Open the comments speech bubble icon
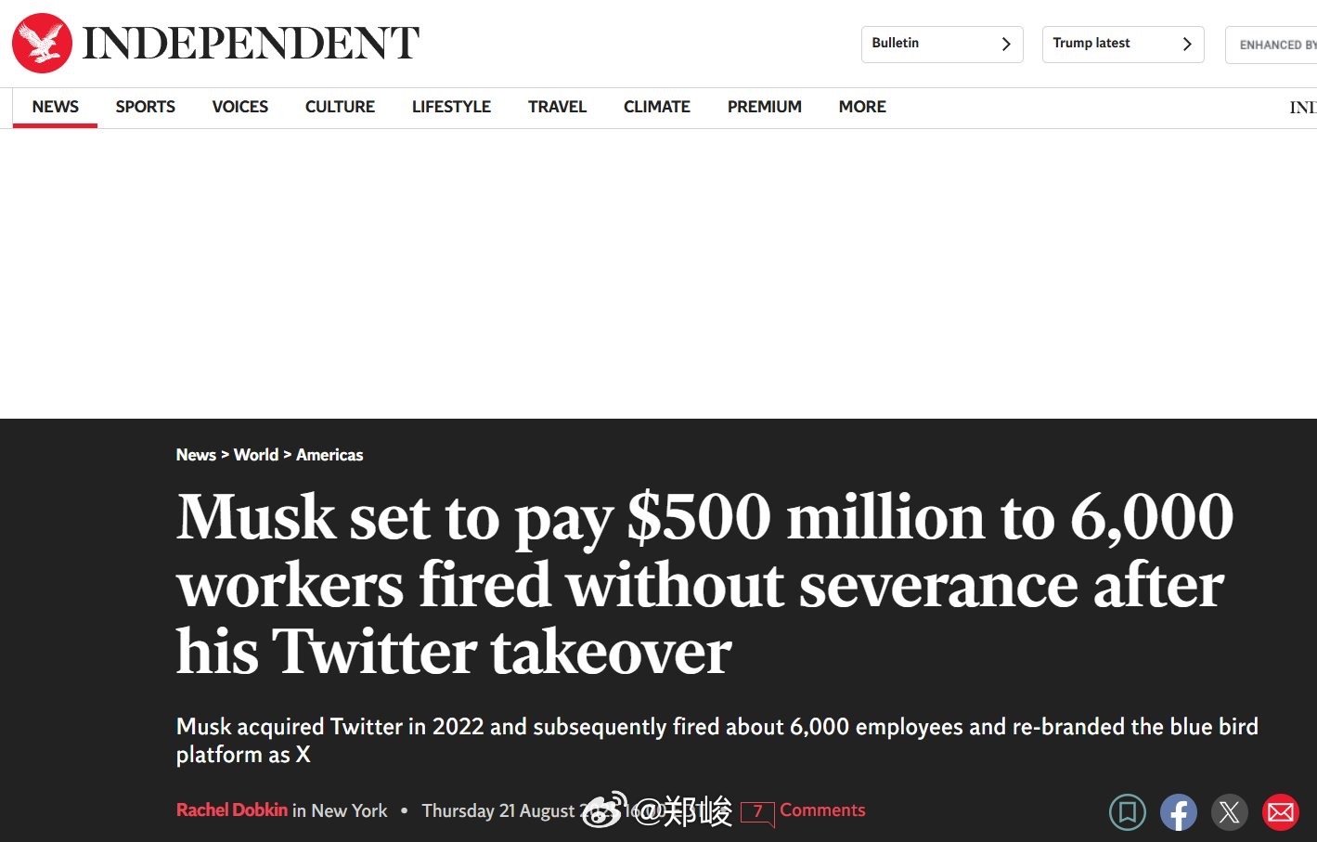1317x842 pixels. 757,813
